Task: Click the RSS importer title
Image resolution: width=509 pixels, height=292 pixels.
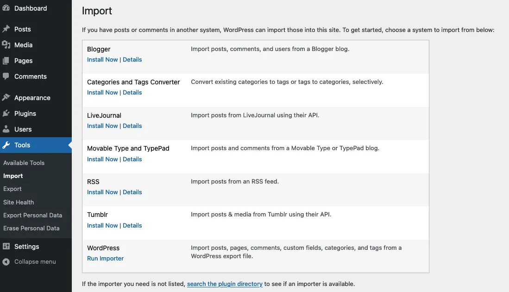Action: [x=93, y=182]
